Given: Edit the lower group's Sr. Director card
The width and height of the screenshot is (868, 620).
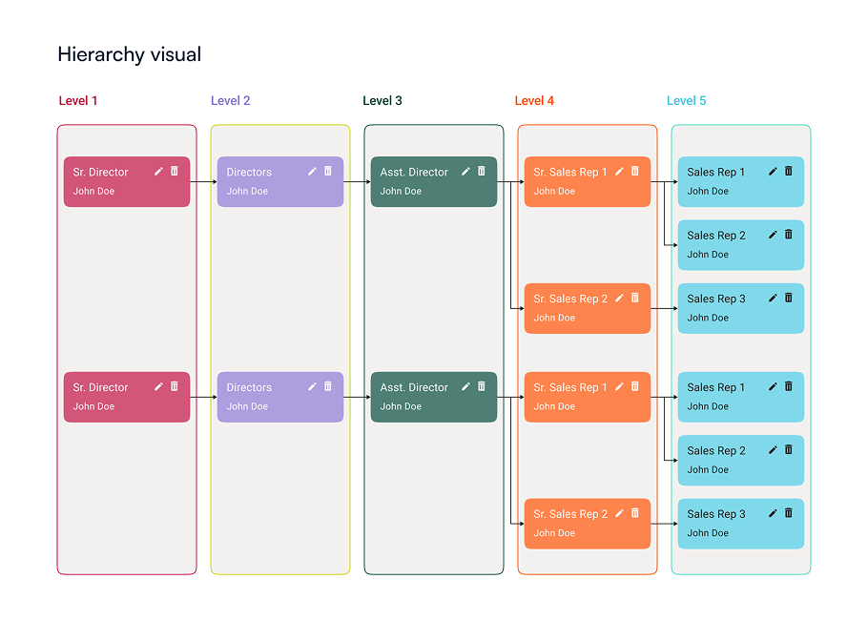Looking at the screenshot, I should click(158, 387).
